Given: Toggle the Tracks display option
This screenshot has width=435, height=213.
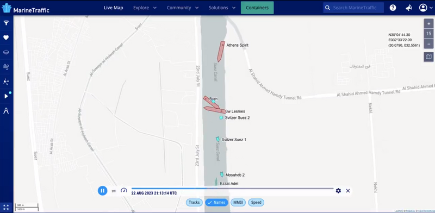Looking at the screenshot, I should (194, 203).
